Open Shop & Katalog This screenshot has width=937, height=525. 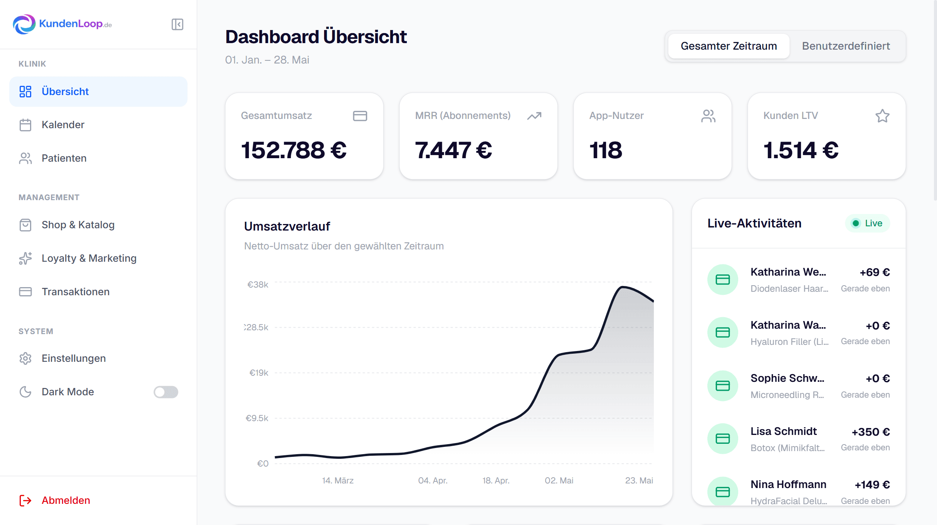[98, 225]
